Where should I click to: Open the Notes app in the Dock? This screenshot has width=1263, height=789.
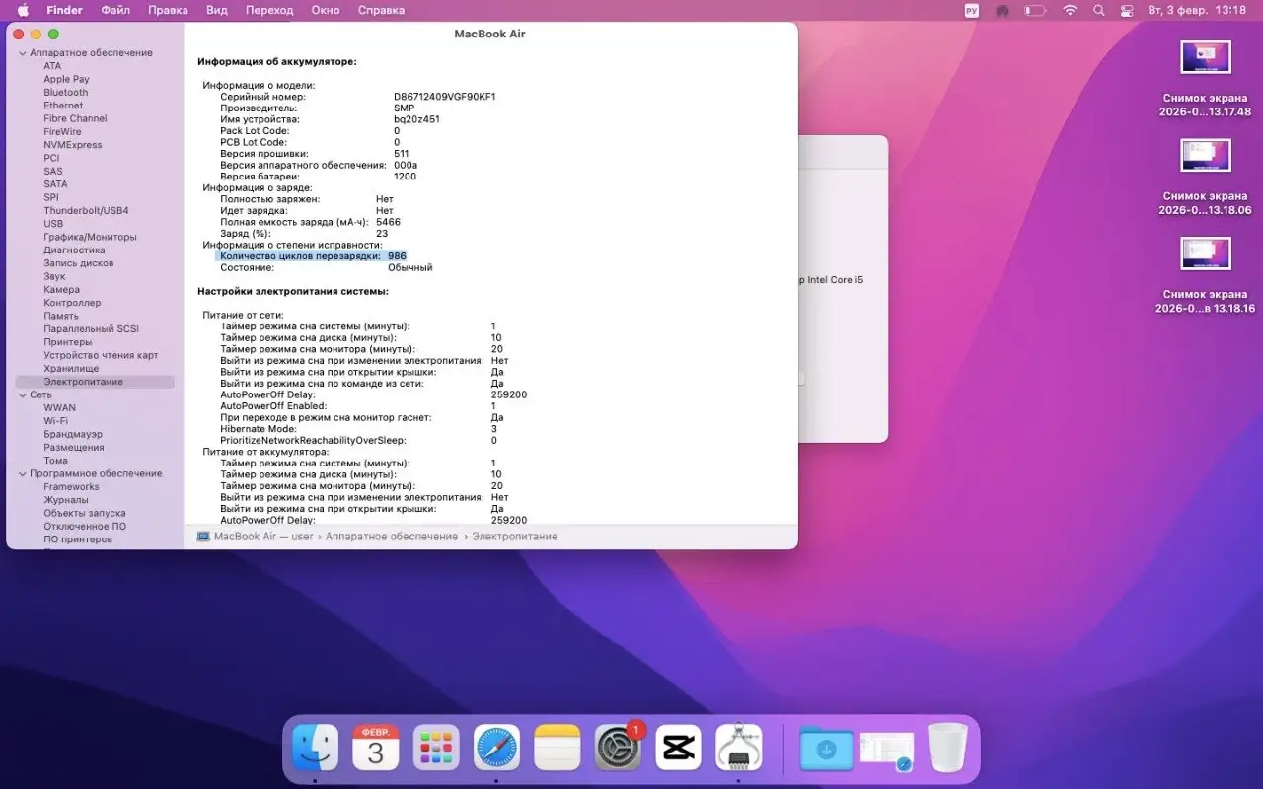(557, 748)
